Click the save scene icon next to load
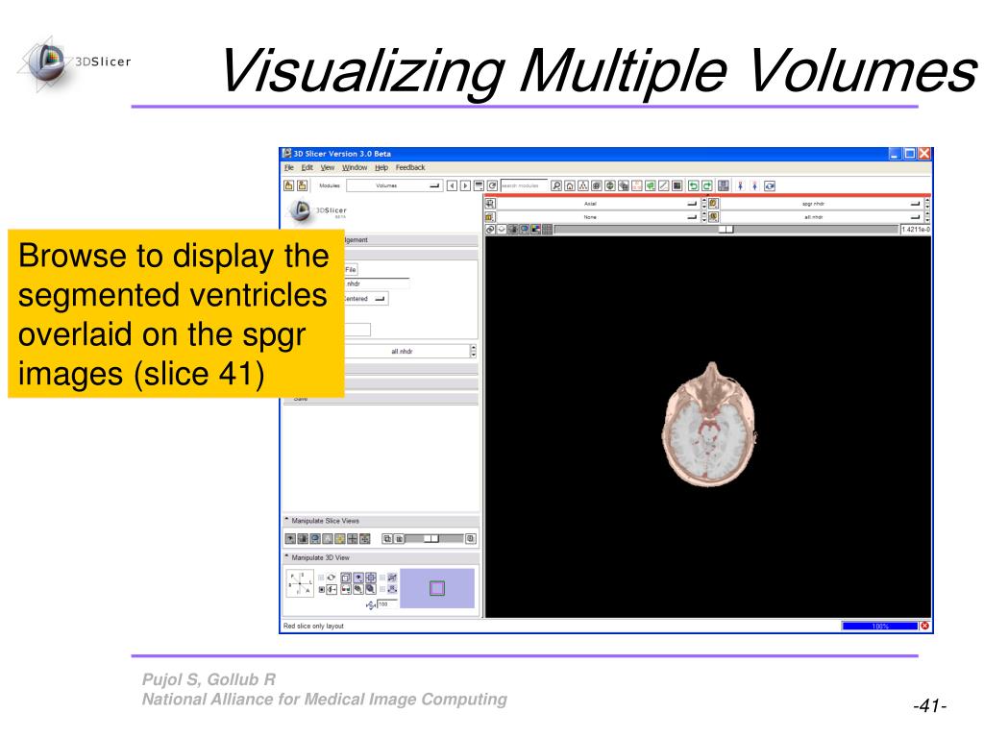The width and height of the screenshot is (984, 738). point(303,185)
